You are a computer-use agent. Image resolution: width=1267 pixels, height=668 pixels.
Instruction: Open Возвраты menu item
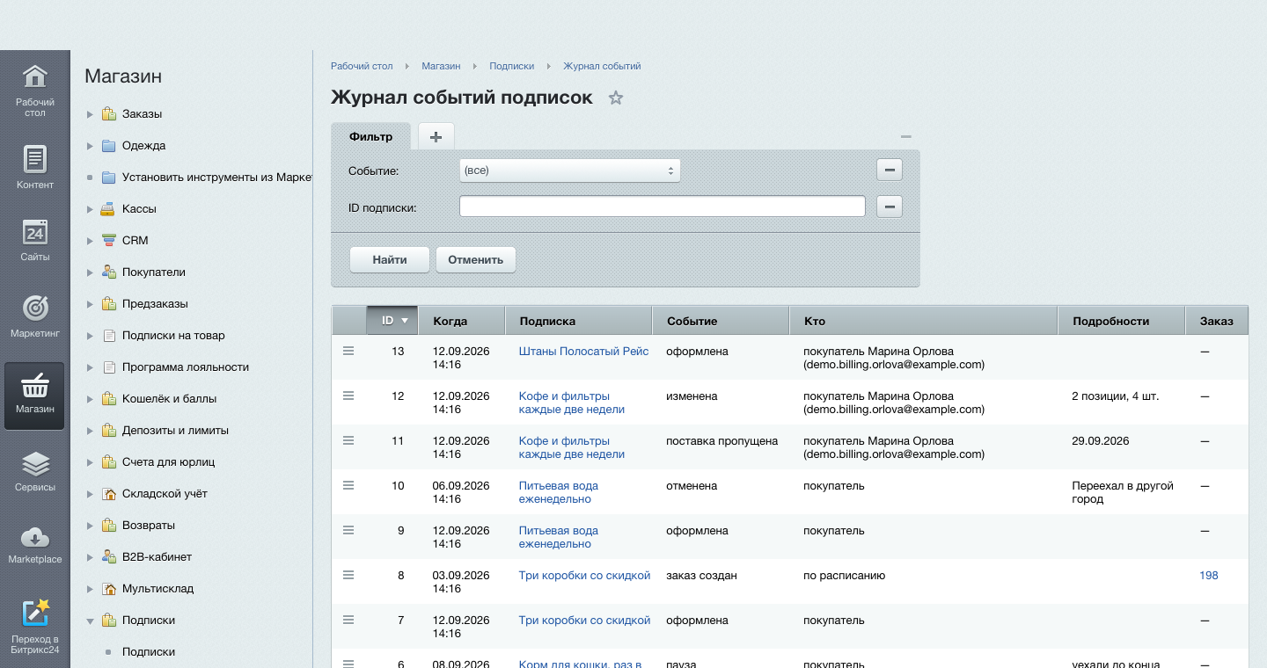(x=149, y=525)
